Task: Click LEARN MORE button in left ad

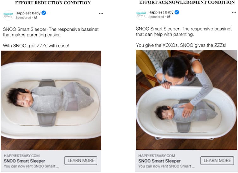Action: point(81,161)
